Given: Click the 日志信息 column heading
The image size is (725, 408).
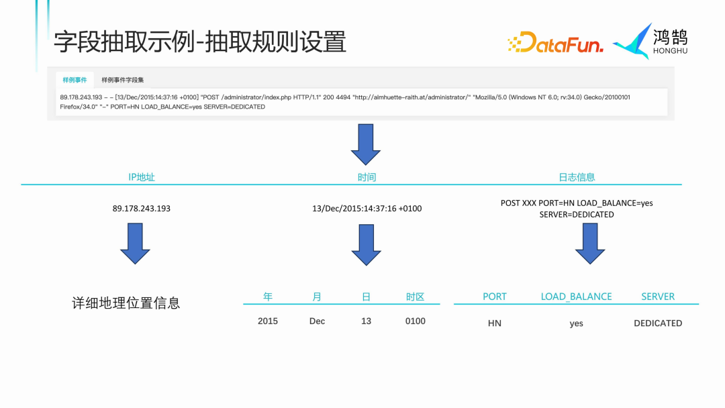Looking at the screenshot, I should 577,177.
